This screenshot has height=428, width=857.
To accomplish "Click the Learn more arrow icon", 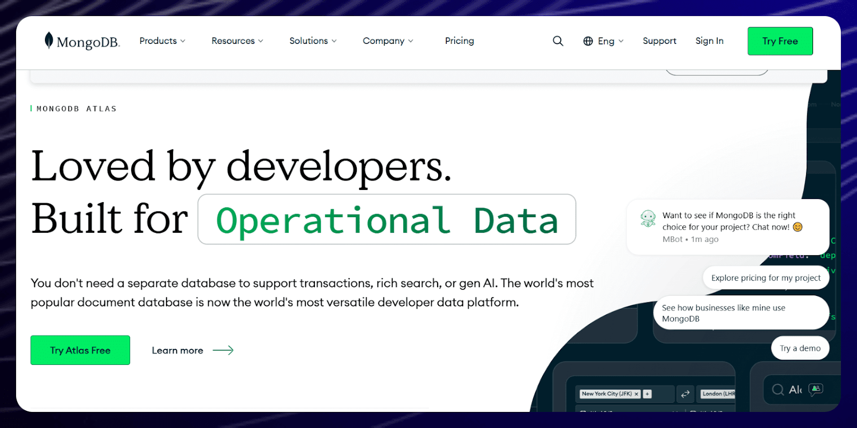I will pos(223,350).
